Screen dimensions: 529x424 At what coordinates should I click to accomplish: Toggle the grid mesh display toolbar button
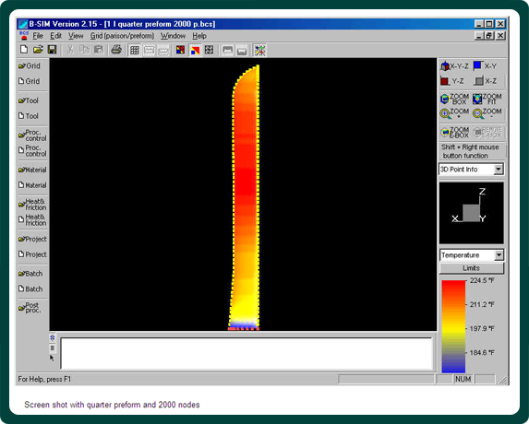pyautogui.click(x=134, y=50)
